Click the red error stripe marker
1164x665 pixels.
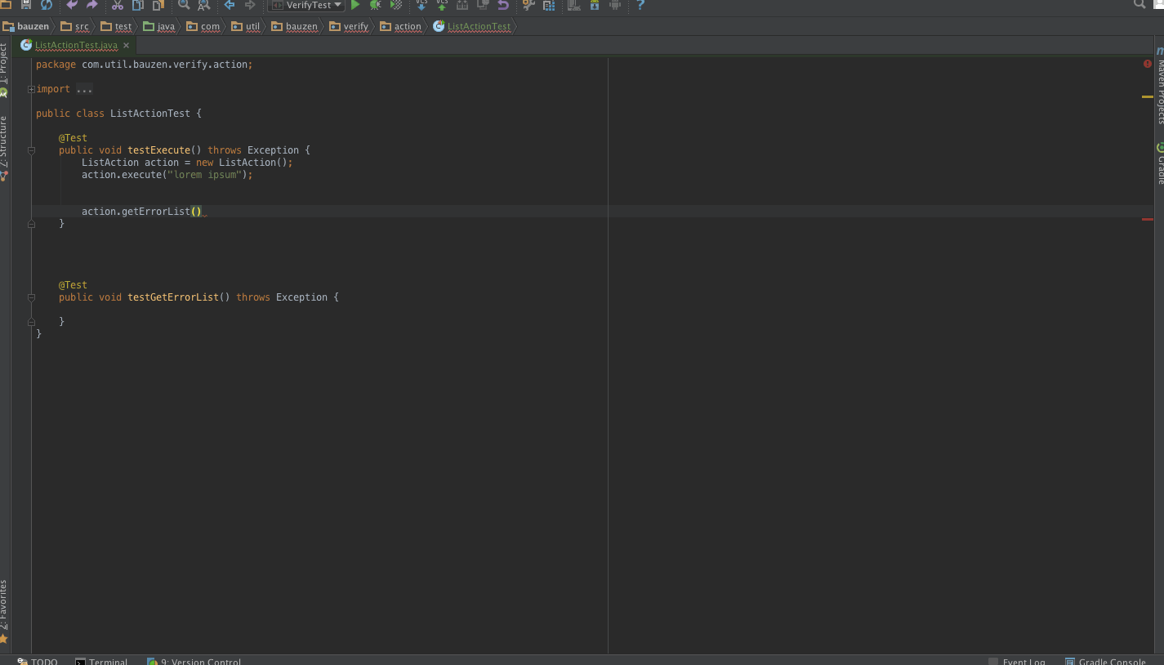tap(1147, 219)
